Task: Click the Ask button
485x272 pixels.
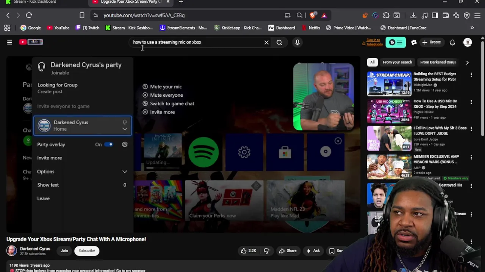Action: click(313, 251)
